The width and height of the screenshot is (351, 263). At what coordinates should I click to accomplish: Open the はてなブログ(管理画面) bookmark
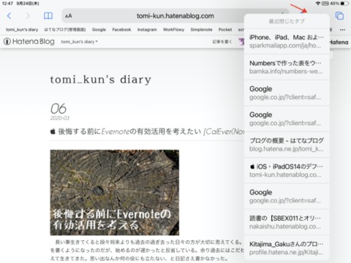tap(65, 30)
